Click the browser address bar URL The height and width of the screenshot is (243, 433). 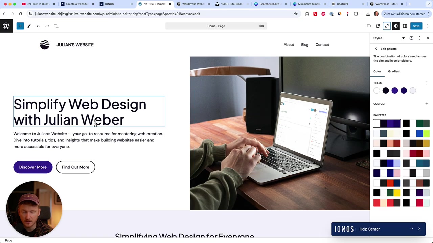click(x=117, y=14)
